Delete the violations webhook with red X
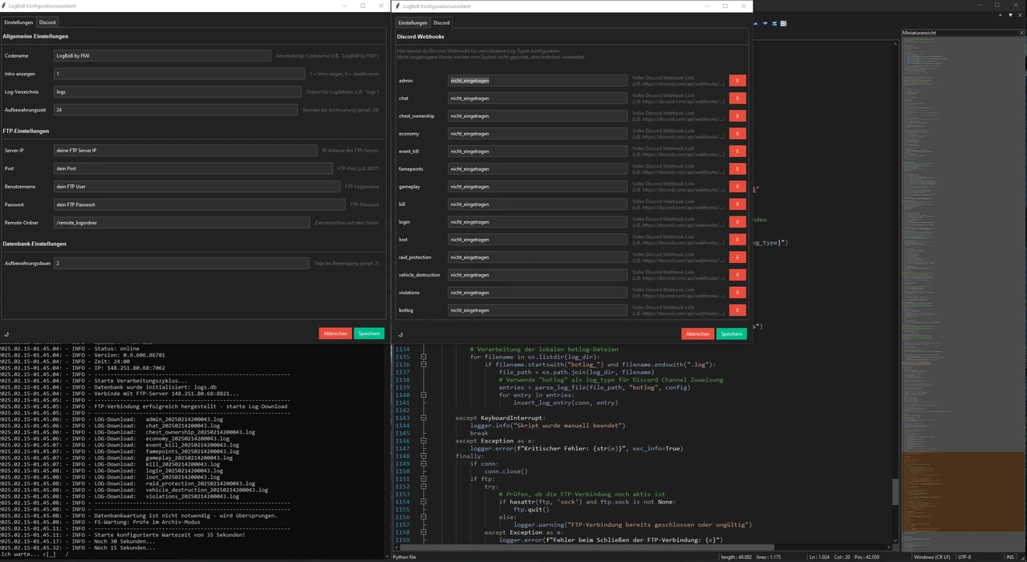 [x=737, y=292]
